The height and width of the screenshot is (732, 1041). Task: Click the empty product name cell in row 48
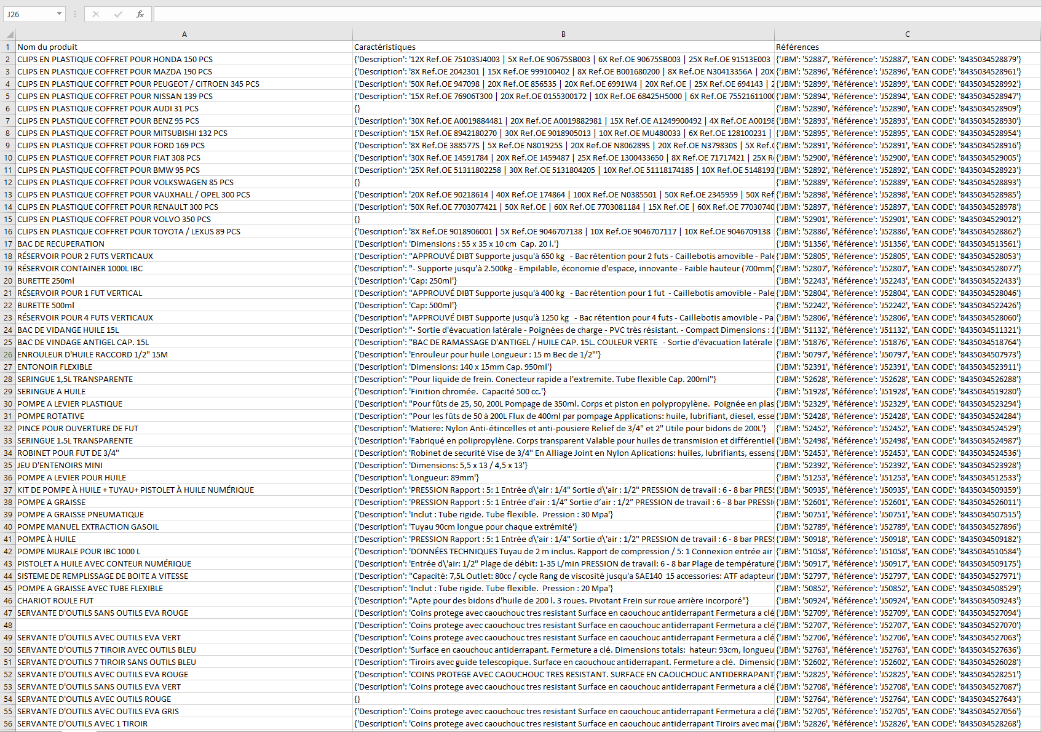point(184,625)
